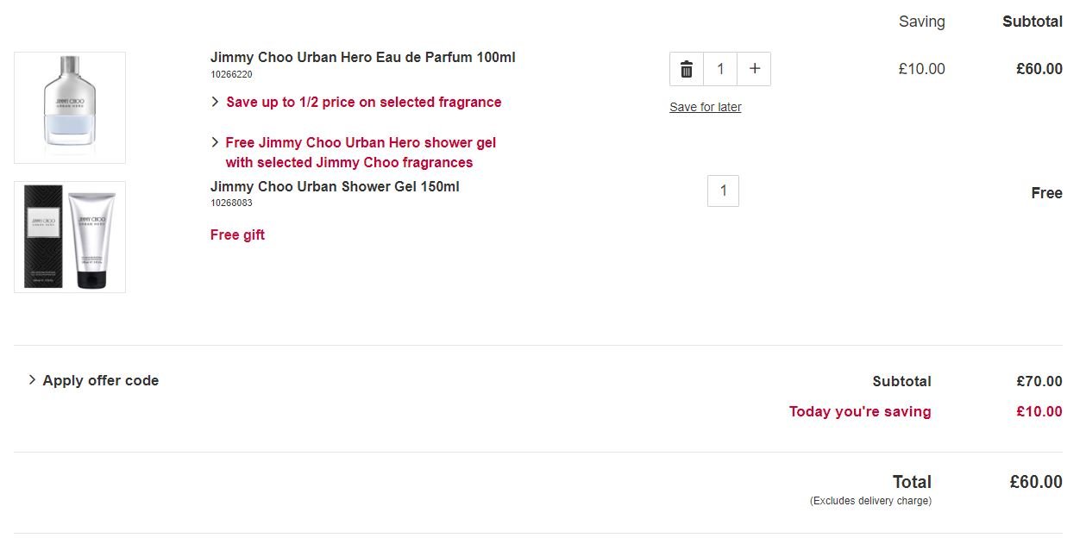1086x544 pixels.
Task: Open Save up to 1/2 price offer text
Action: 364,102
